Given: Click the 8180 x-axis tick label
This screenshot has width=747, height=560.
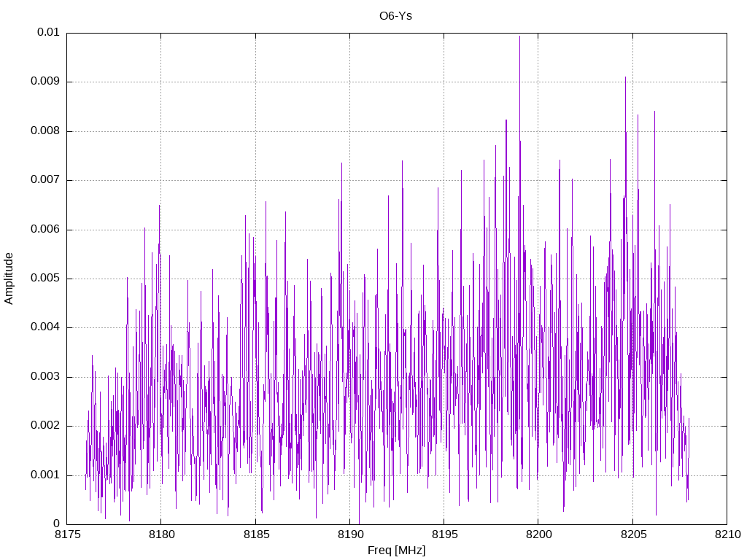Looking at the screenshot, I should 161,534.
